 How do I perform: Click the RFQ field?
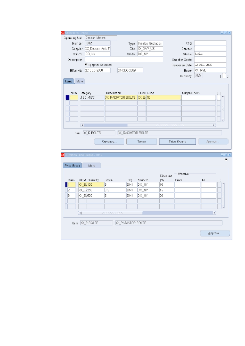(210, 43)
